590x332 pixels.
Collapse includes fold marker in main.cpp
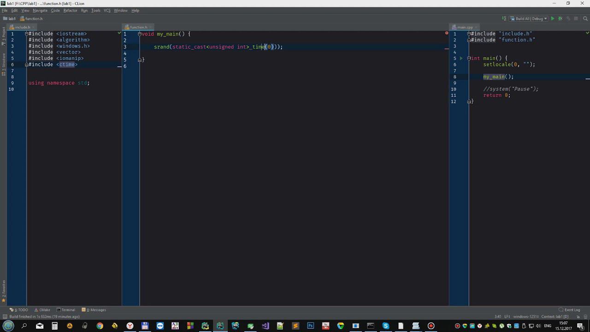(x=469, y=34)
